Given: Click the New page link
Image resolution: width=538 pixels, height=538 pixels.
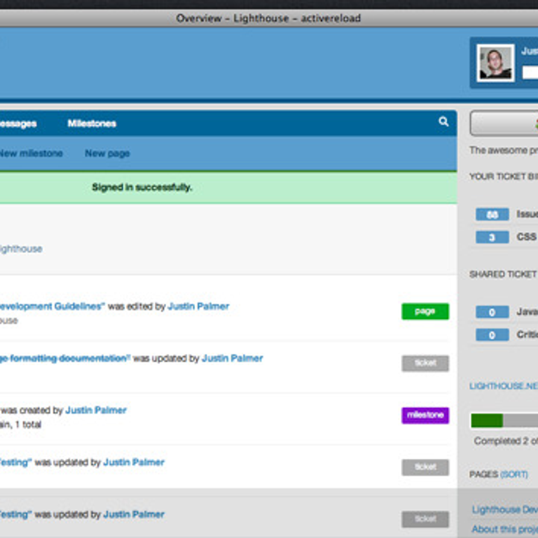Looking at the screenshot, I should click(107, 153).
